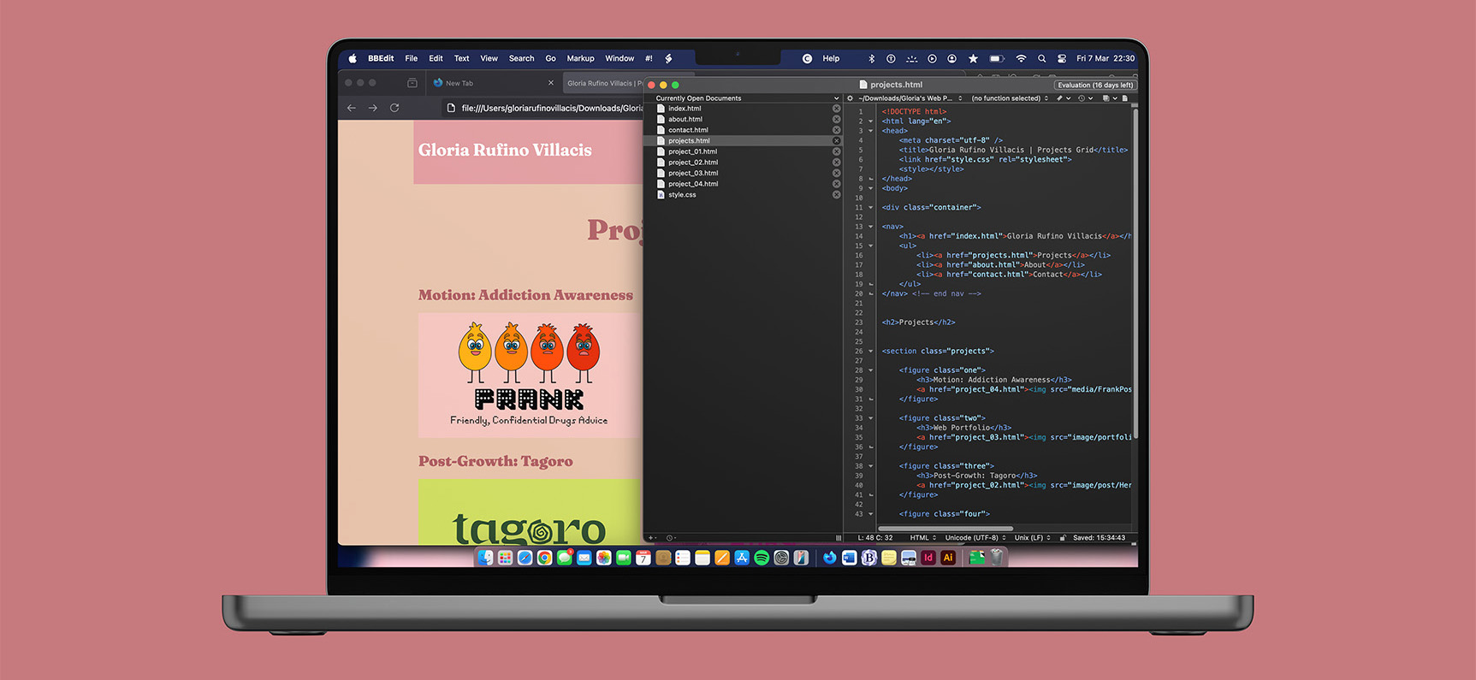The height and width of the screenshot is (680, 1476).
Task: Open the Help menu
Action: click(831, 58)
